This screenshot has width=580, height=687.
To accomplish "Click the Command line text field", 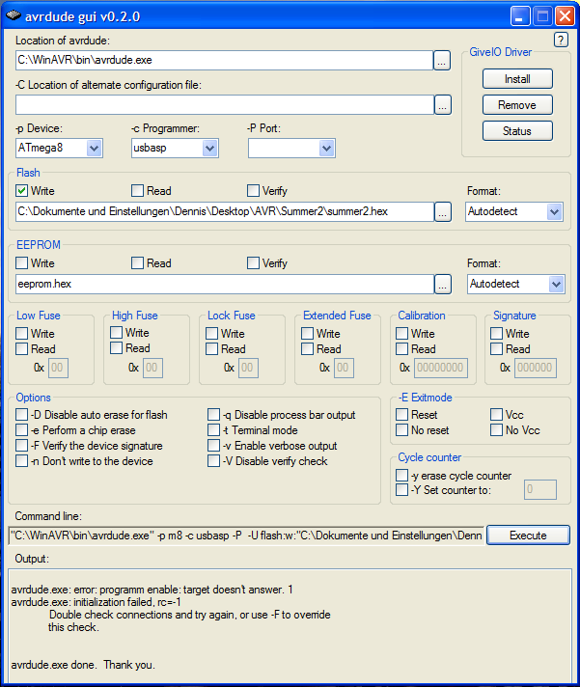I will pyautogui.click(x=247, y=536).
